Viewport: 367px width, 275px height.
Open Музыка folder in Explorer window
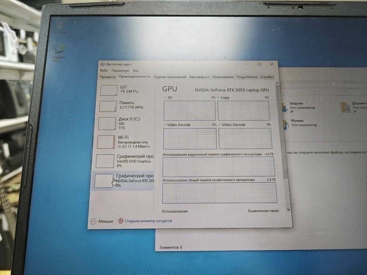300,124
